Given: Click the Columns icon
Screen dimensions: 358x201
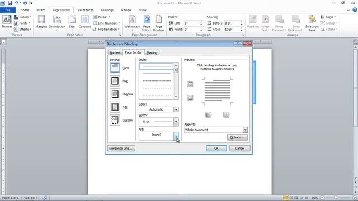Looking at the screenshot, I should click(x=84, y=23).
